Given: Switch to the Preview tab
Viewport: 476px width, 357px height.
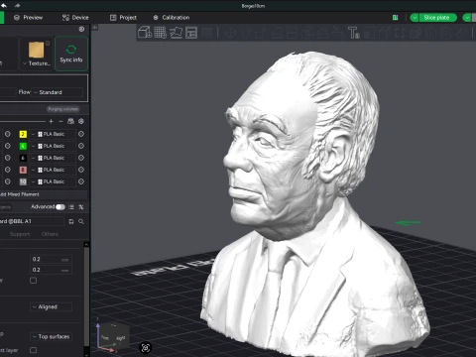Looking at the screenshot, I should click(x=29, y=18).
